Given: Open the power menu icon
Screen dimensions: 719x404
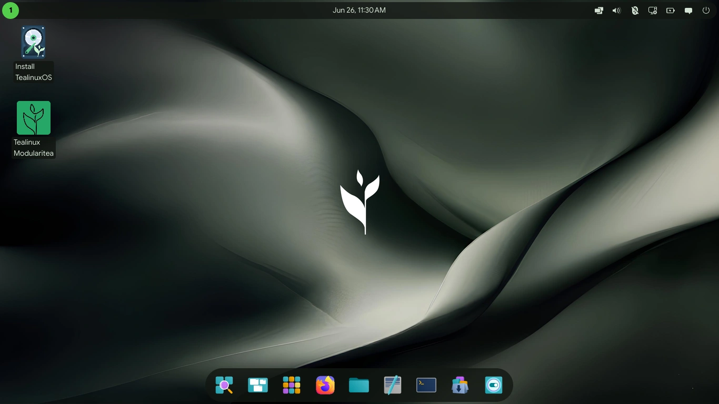Looking at the screenshot, I should 706,10.
